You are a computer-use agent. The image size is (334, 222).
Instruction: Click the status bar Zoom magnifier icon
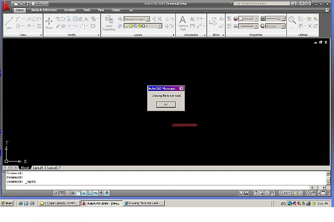[x=261, y=193]
